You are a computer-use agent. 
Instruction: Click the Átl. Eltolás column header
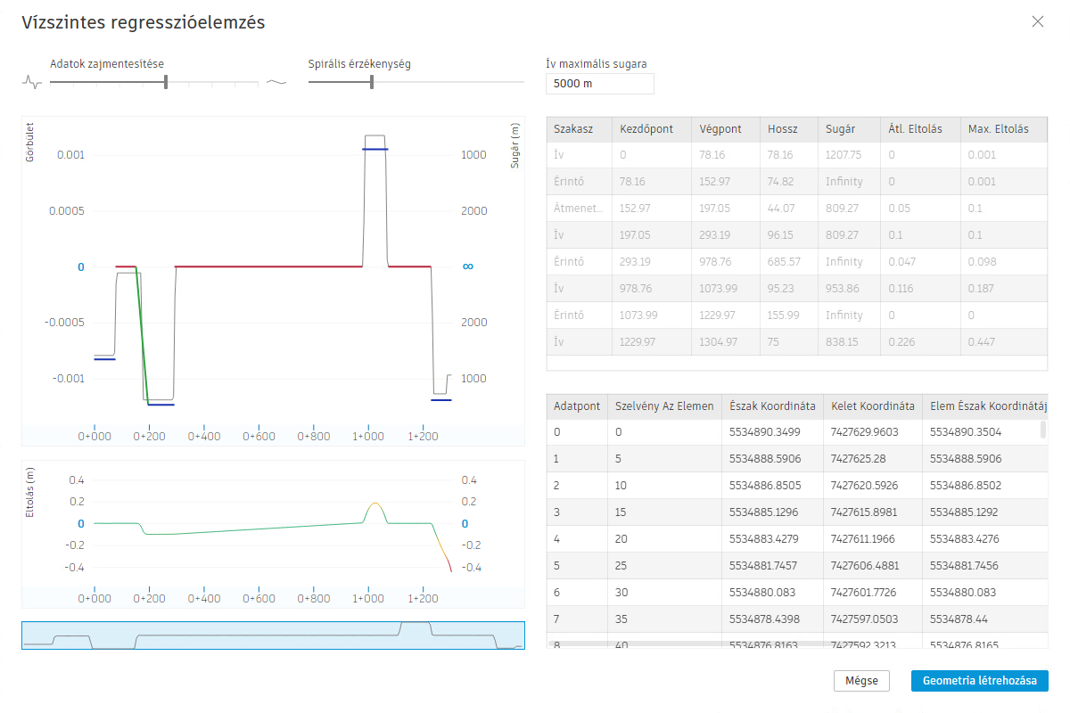pyautogui.click(x=920, y=128)
